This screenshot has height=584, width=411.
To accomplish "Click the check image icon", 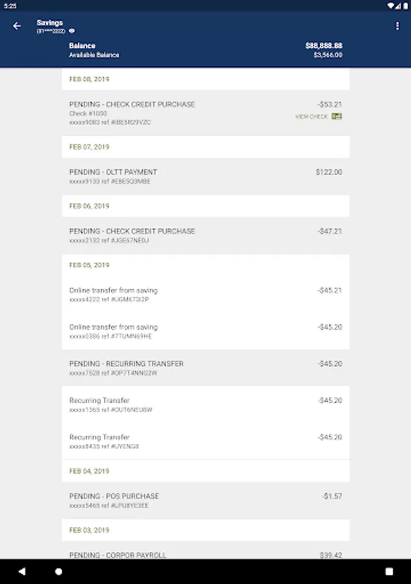I will [336, 117].
